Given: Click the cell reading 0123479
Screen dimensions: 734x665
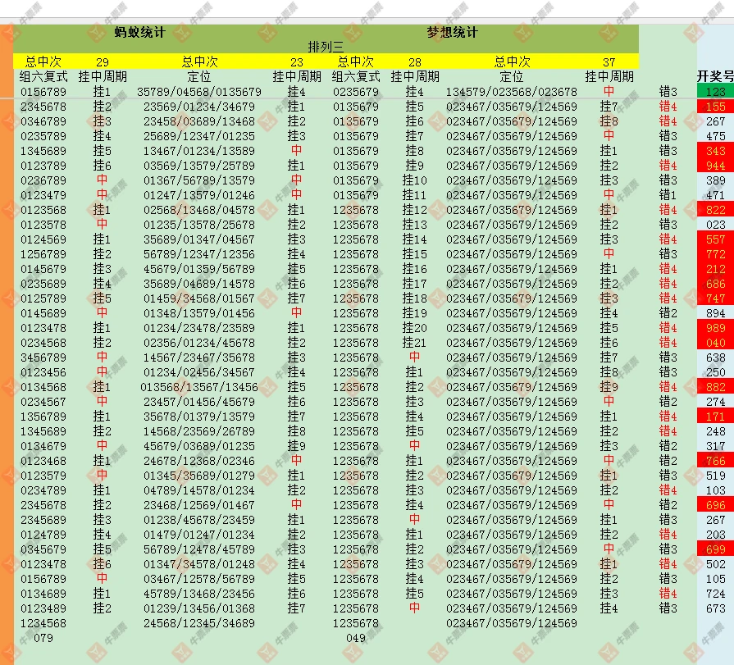Looking at the screenshot, I should coord(43,195).
